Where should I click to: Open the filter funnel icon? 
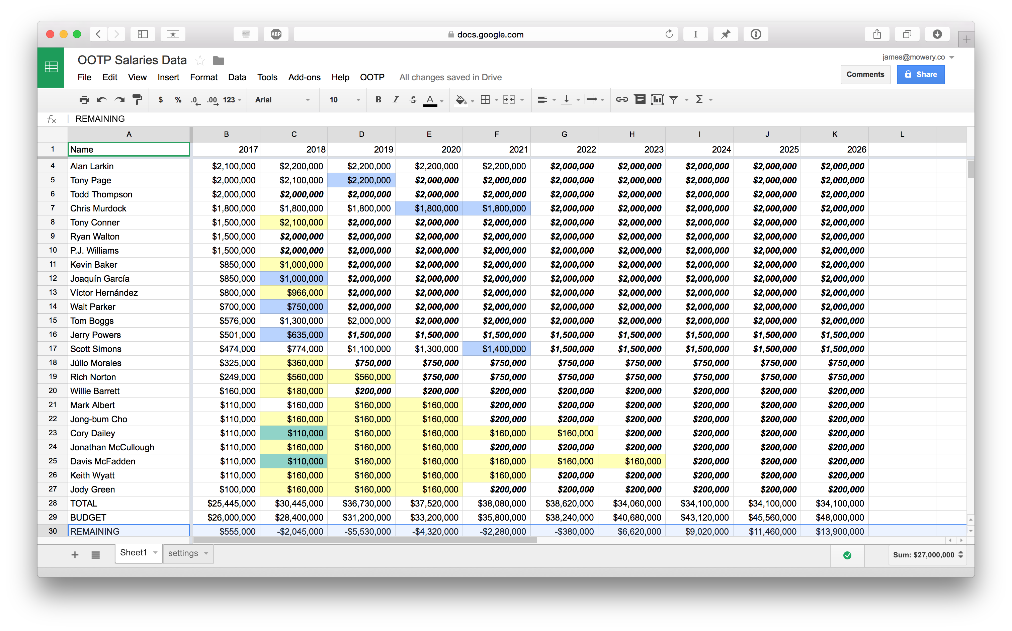674,99
